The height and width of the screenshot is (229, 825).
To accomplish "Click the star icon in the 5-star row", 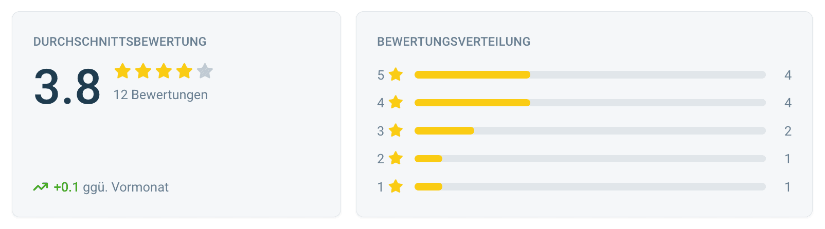I will pyautogui.click(x=396, y=75).
